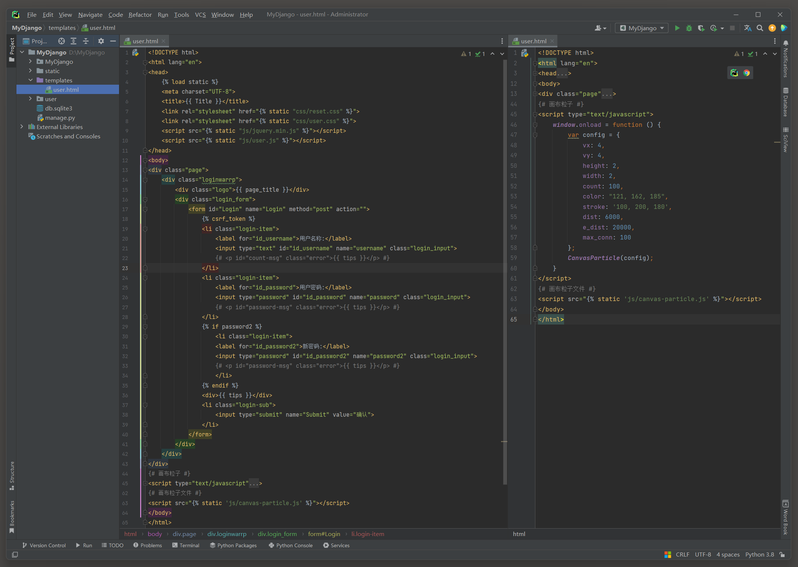798x567 pixels.
Task: Select db.sqlite3 in the project tree
Action: 59,108
